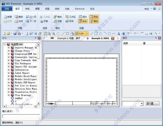
Task: Select the text A tool
Action: pyautogui.click(x=118, y=34)
